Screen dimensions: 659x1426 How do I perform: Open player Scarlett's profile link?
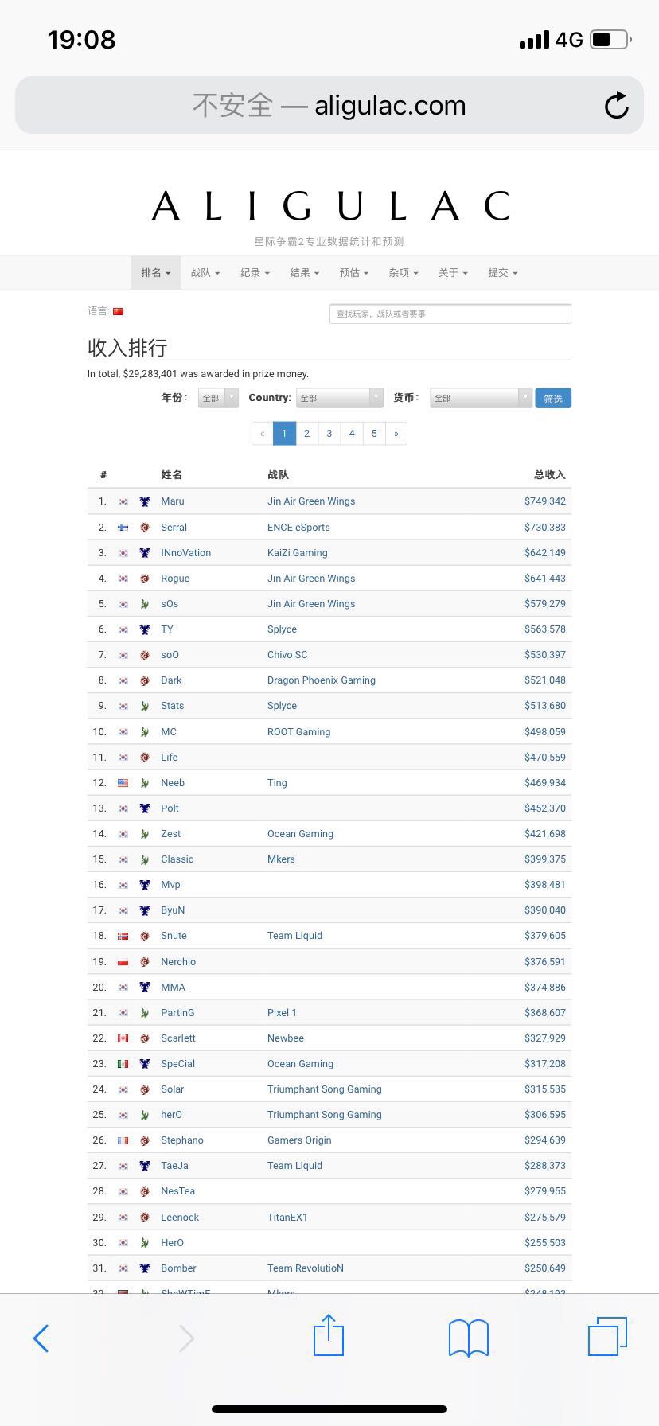click(x=178, y=1038)
